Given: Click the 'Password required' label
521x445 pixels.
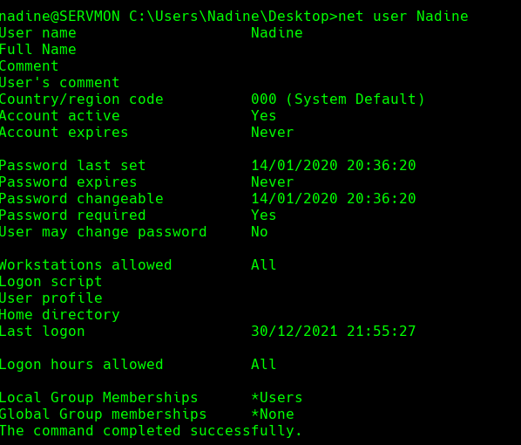Looking at the screenshot, I should (x=73, y=216).
